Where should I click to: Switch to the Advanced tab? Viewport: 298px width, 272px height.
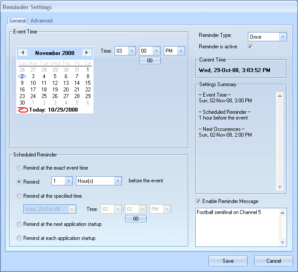[41, 21]
